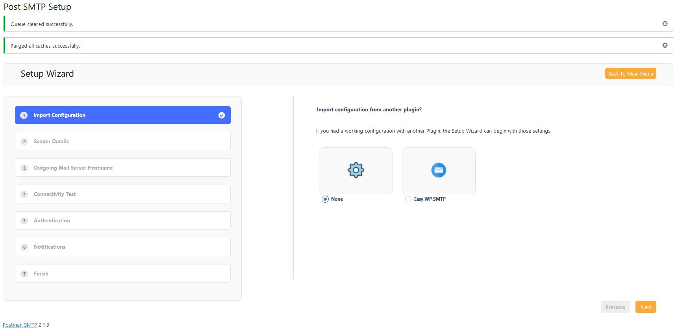
Task: Select the None radio button
Action: point(325,199)
